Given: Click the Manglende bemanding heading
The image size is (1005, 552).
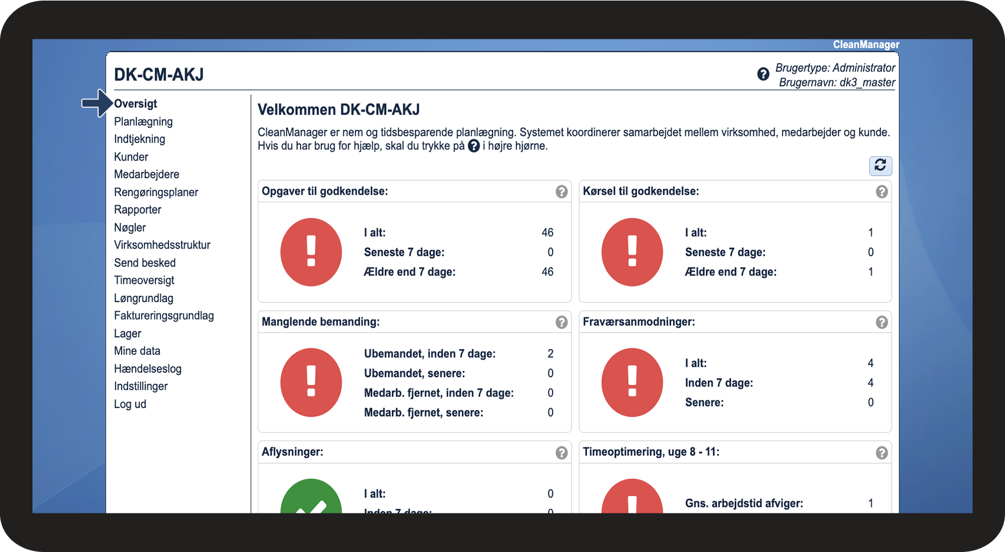Looking at the screenshot, I should (321, 322).
